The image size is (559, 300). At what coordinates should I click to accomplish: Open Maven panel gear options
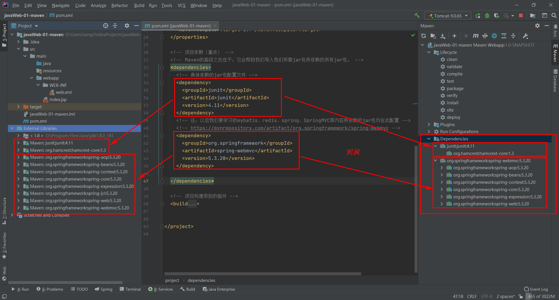pos(537,26)
